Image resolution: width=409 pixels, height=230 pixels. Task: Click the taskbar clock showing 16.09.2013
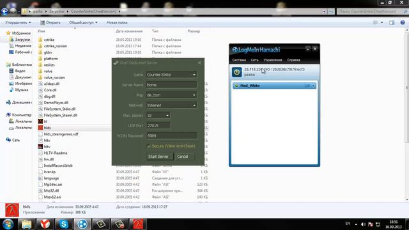(394, 224)
